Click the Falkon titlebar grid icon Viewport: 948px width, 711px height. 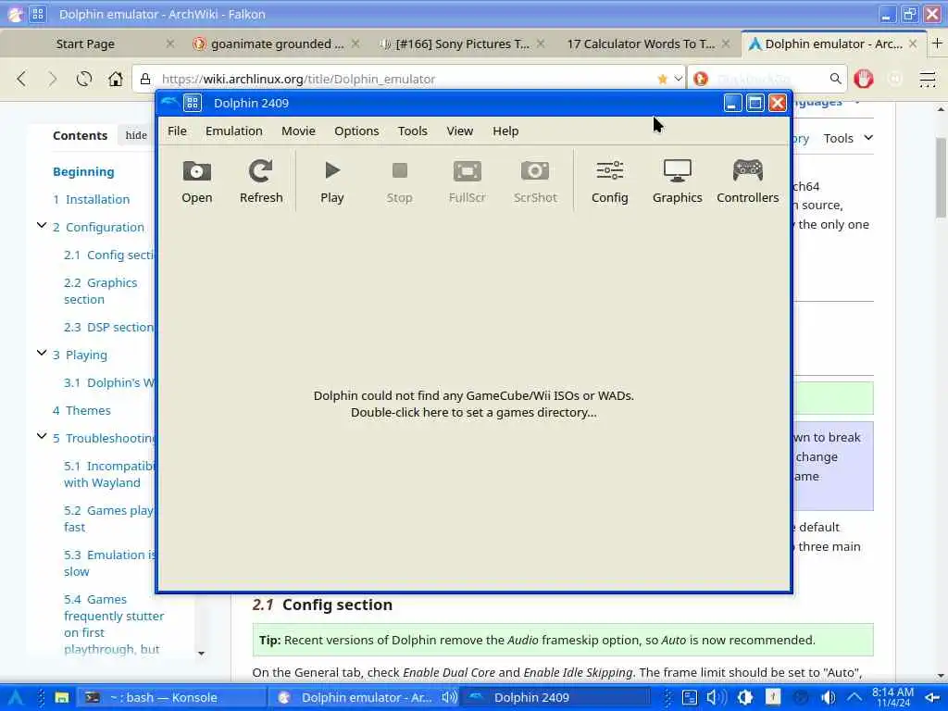tap(37, 14)
